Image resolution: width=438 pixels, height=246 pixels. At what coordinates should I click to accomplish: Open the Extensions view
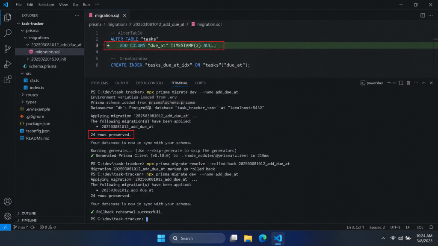click(x=8, y=79)
